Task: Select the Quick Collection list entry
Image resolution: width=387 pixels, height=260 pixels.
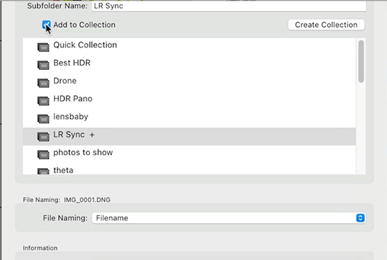Action: coord(189,47)
